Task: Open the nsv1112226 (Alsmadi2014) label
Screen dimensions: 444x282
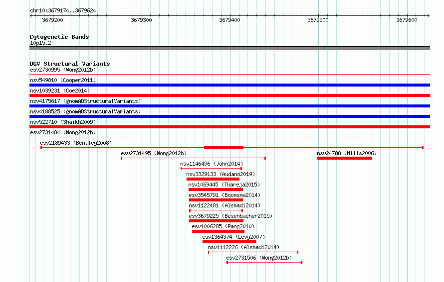Action: click(243, 247)
